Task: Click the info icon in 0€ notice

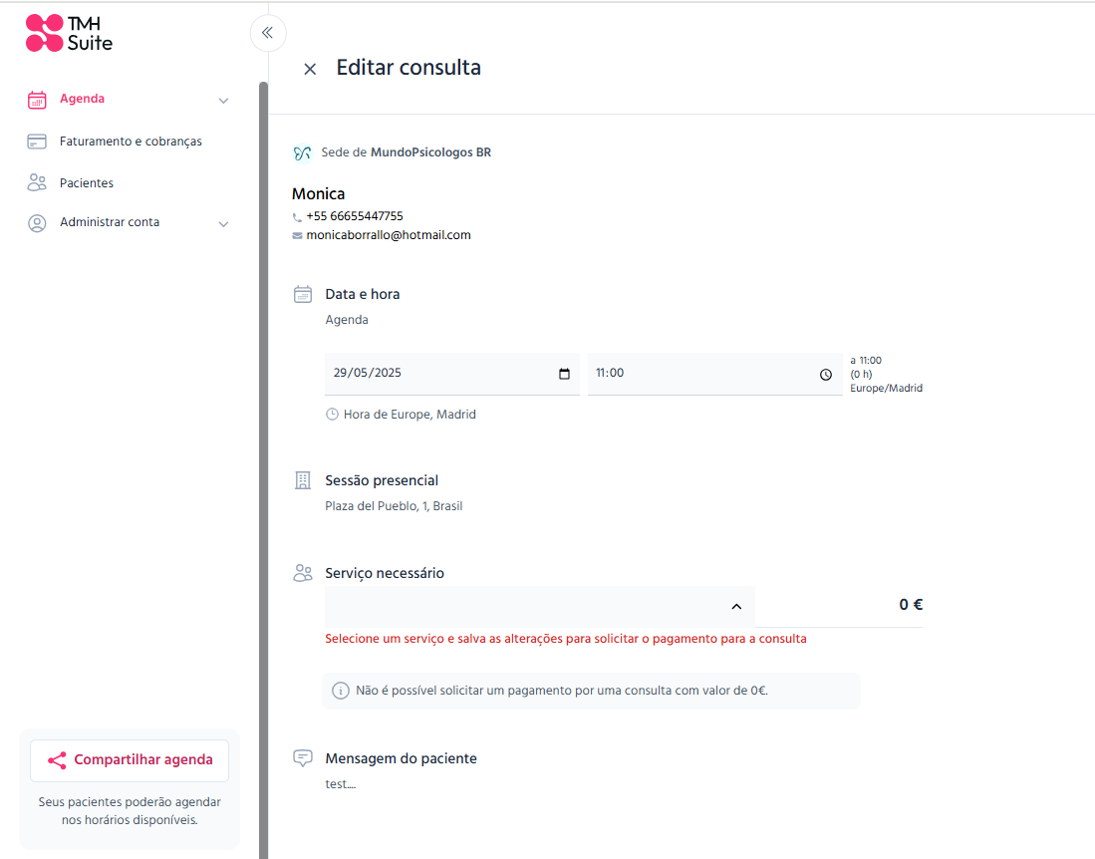Action: [340, 691]
